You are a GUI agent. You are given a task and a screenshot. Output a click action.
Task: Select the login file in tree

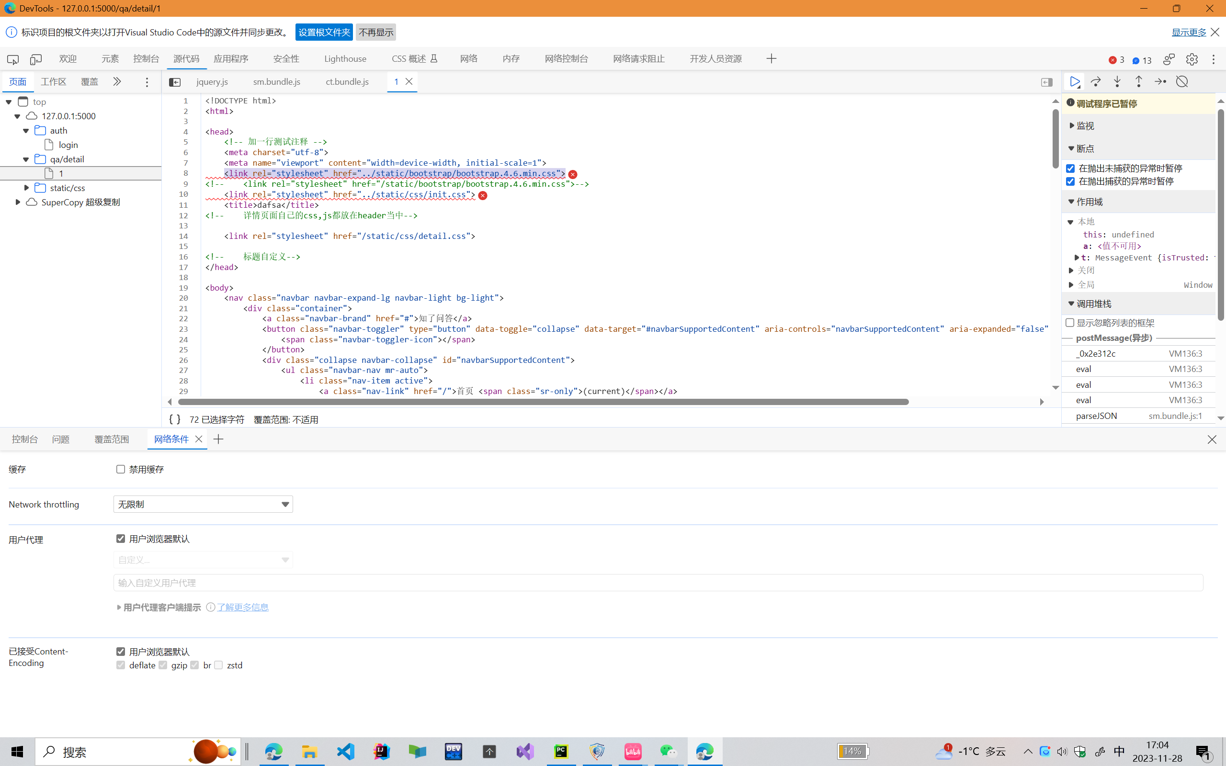68,145
